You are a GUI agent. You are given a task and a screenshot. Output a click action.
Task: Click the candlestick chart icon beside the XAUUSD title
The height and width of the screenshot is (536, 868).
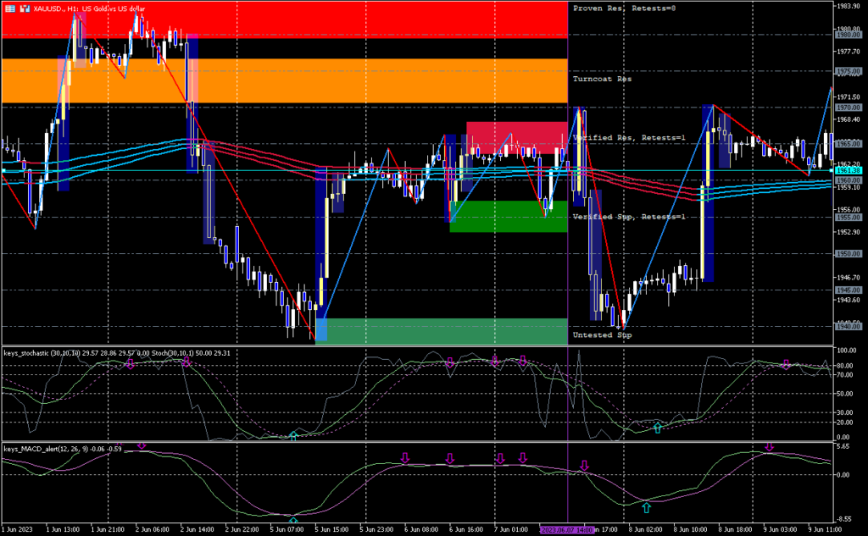pyautogui.click(x=25, y=8)
